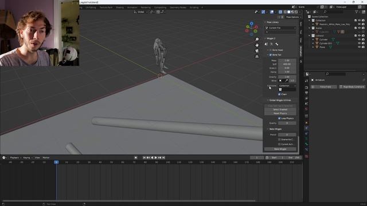Image resolution: width=367 pixels, height=206 pixels.
Task: Select solid viewport shading mode
Action: tap(289, 12)
